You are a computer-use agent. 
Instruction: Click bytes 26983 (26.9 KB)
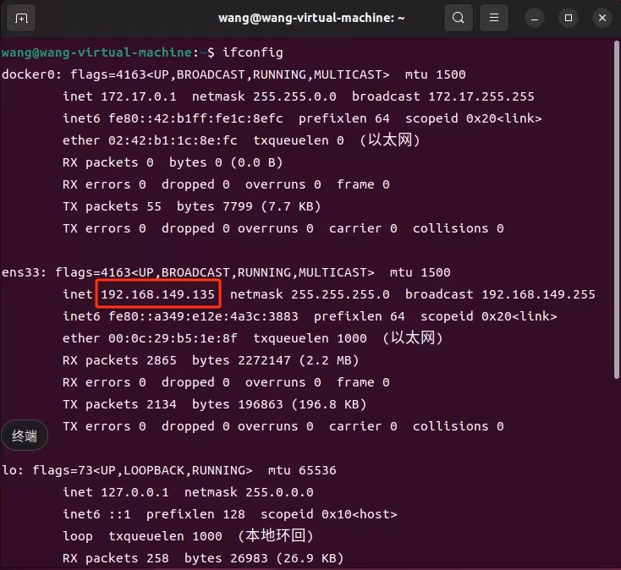click(264, 558)
